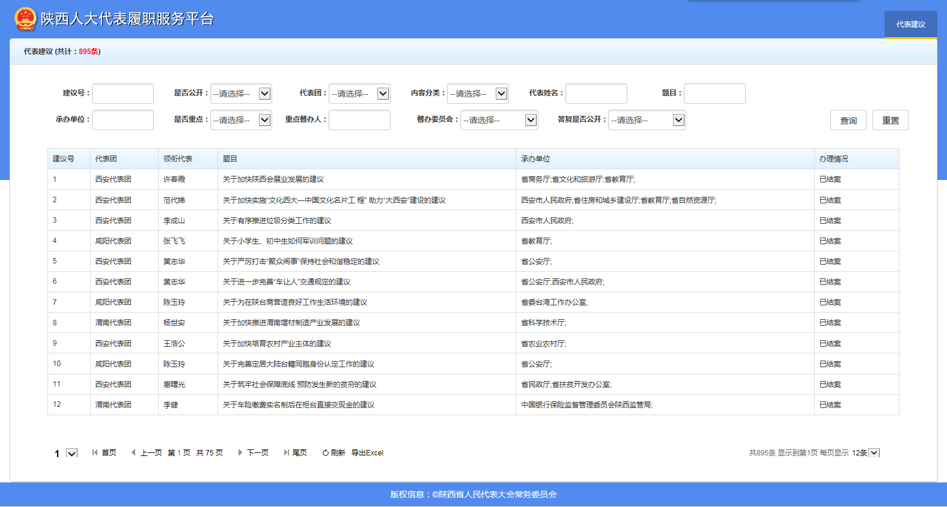Click the refresh icon in pager

(x=326, y=453)
